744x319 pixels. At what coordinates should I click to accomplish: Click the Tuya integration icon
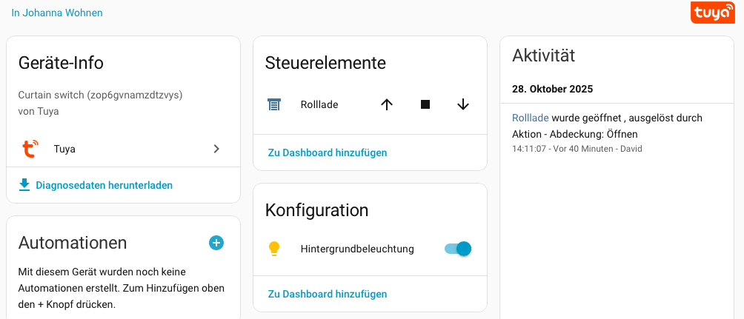[x=30, y=149]
